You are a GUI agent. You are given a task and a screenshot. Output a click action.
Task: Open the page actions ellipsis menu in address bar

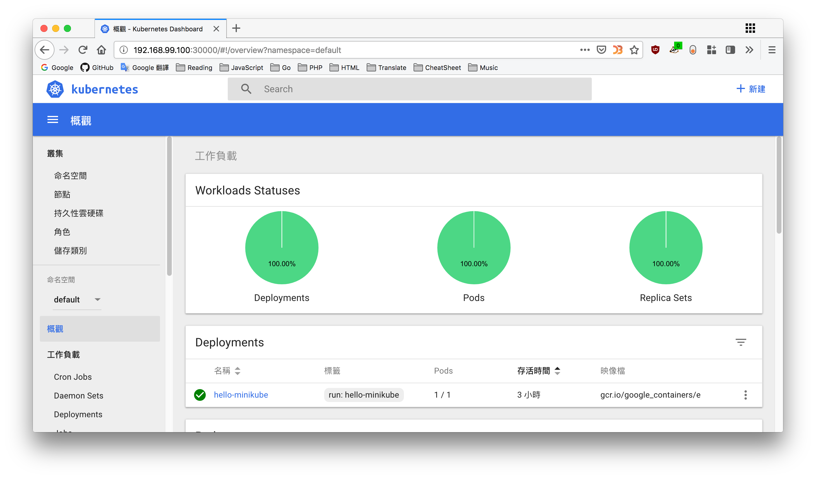(584, 50)
